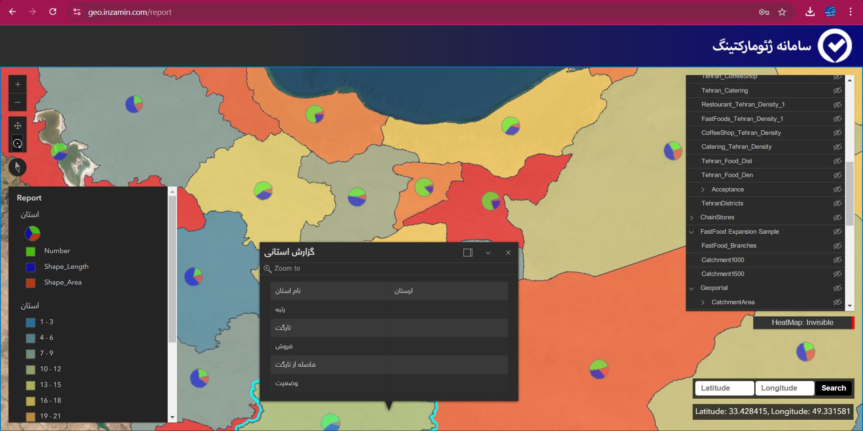The height and width of the screenshot is (431, 863).
Task: Click the map zoom out minus button
Action: tap(18, 102)
